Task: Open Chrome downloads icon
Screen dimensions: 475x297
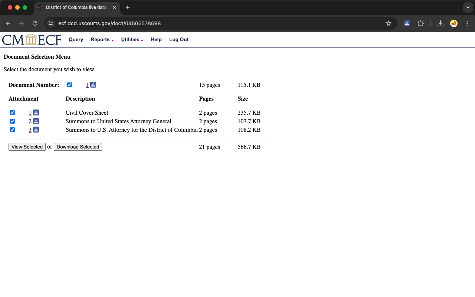Action: click(x=440, y=23)
